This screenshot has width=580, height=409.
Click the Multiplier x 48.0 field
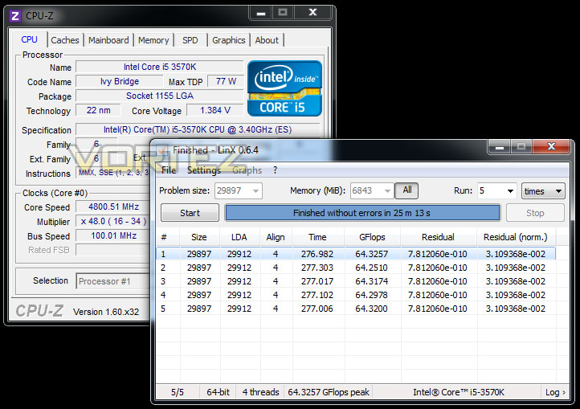click(x=112, y=221)
